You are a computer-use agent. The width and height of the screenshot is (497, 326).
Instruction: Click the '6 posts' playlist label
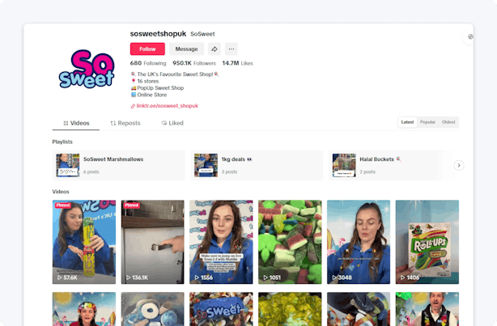tap(91, 171)
